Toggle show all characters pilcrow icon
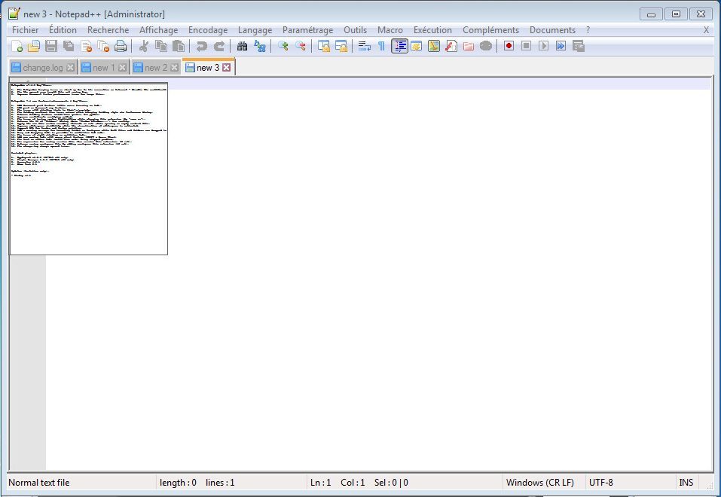The width and height of the screenshot is (721, 497). coord(382,46)
